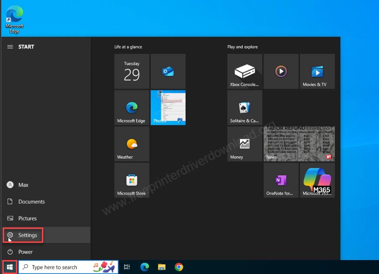Open the Weather tile

tap(132, 144)
